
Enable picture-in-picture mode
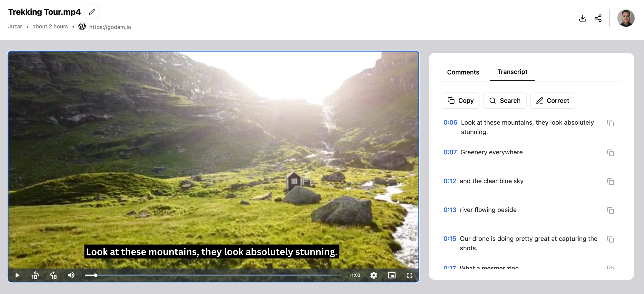(392, 275)
